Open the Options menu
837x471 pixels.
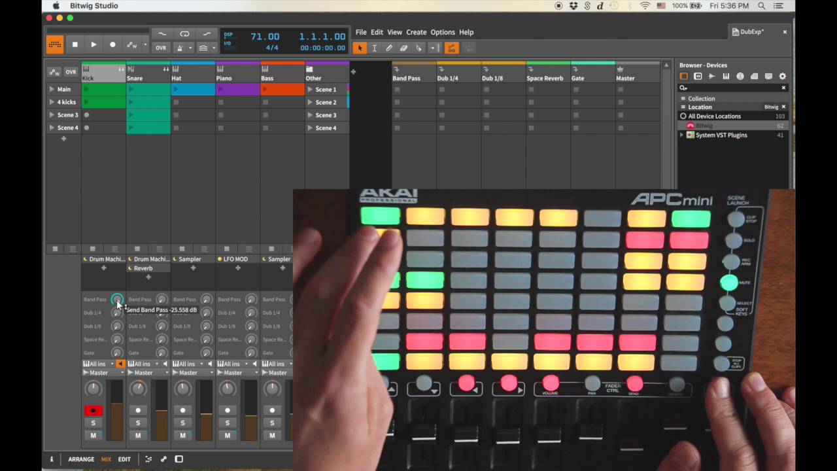point(443,32)
